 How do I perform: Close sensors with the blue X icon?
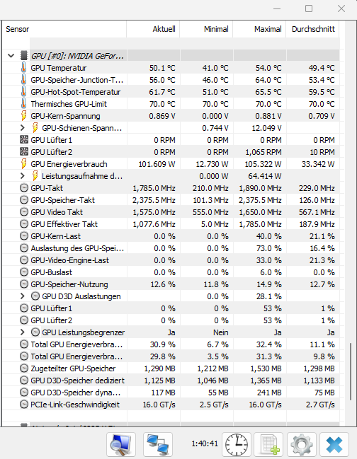coord(334,444)
